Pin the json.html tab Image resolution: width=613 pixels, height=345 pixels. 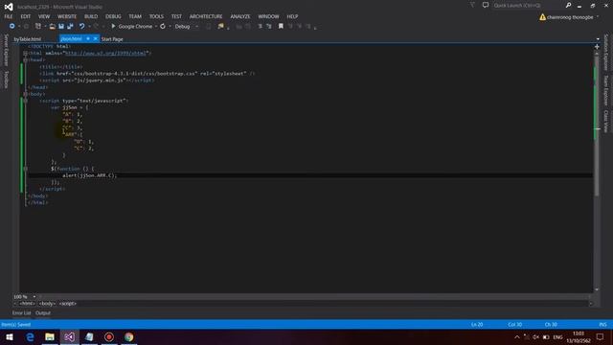(88, 38)
